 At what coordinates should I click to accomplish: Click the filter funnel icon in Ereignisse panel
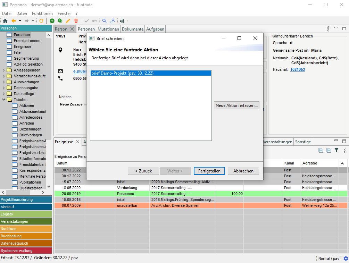coord(336,150)
